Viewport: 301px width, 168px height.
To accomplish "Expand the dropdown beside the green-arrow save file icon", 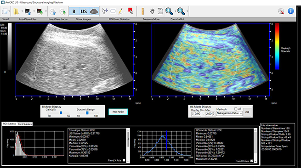I will pos(45,11).
